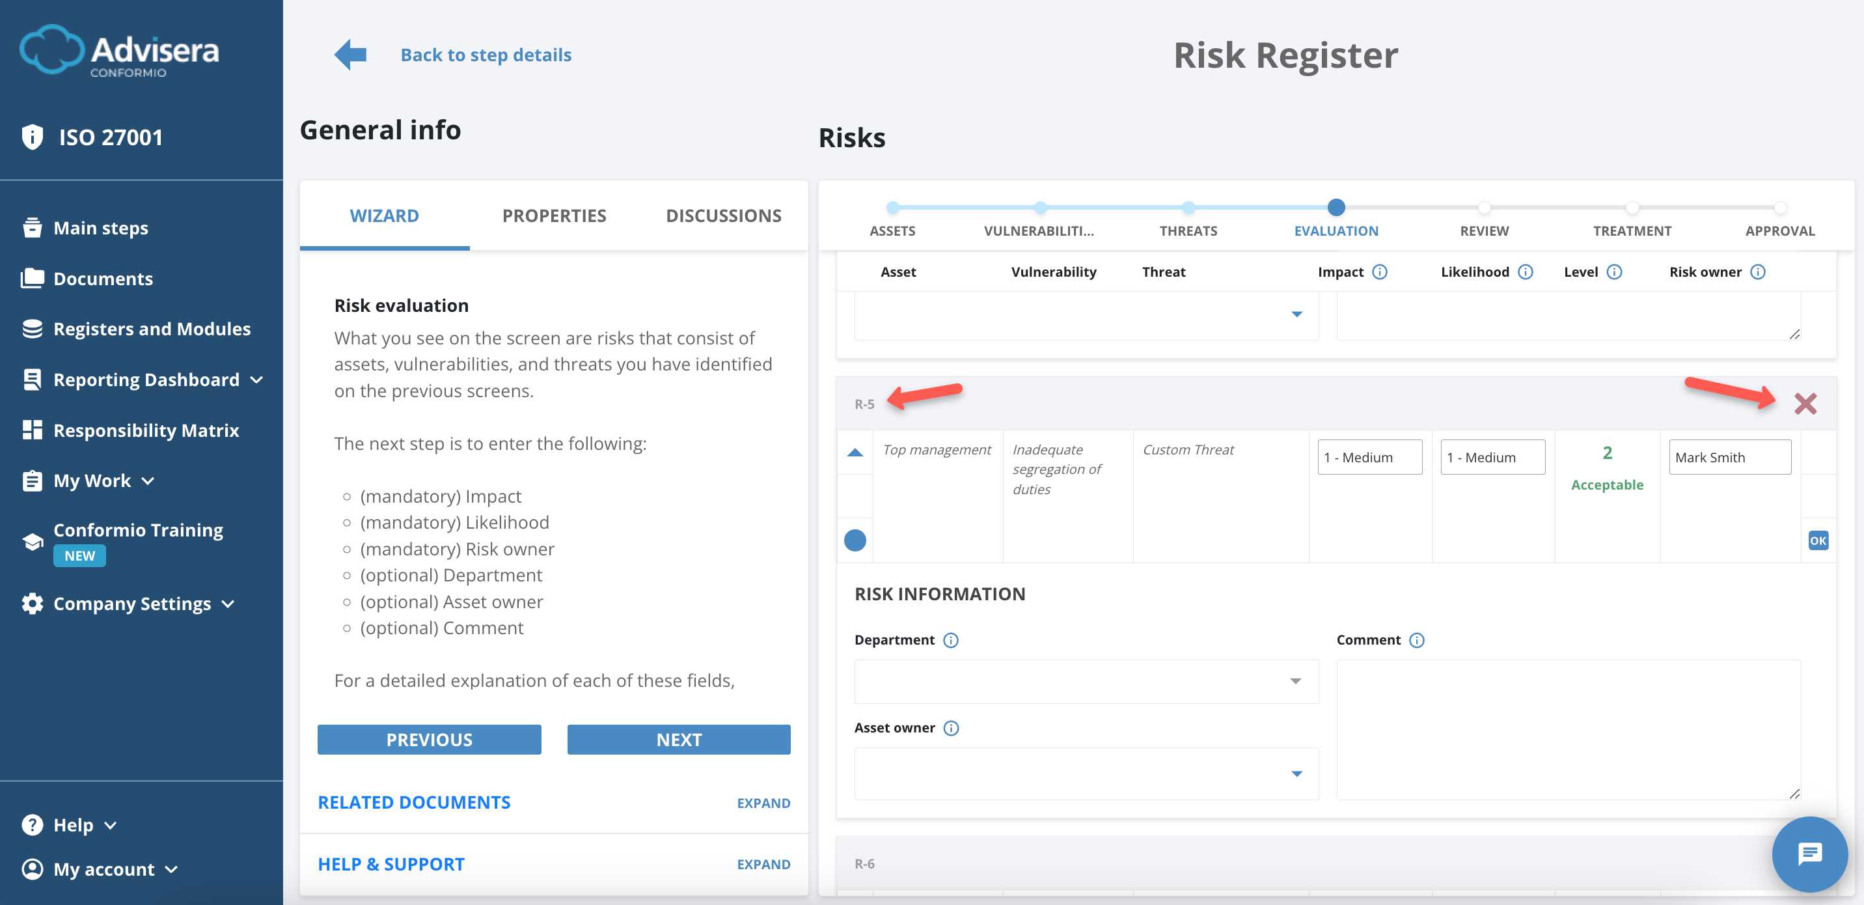Click the info icon beside Risk owner

(x=1759, y=272)
